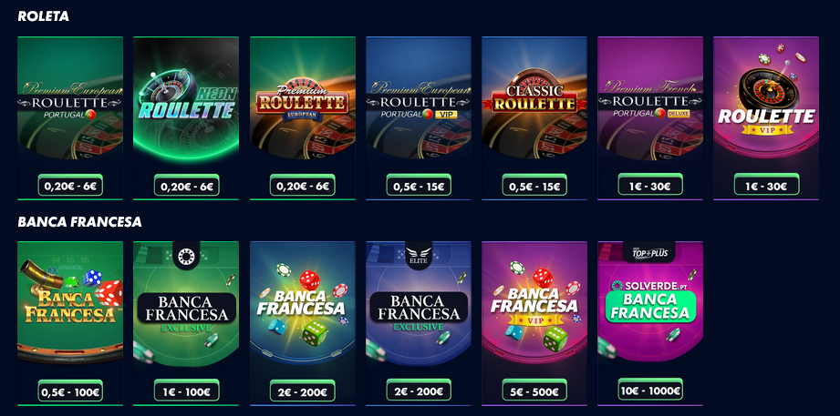Click the 1€ - 100€ bet button
840x416 pixels.
(186, 391)
